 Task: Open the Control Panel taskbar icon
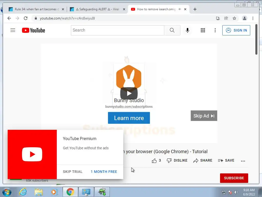point(86,192)
